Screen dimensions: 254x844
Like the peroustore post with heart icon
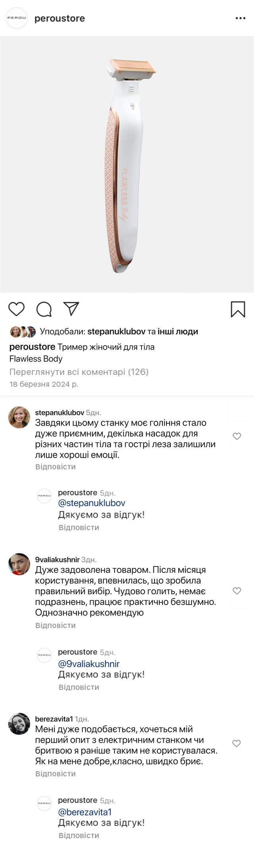point(17,309)
